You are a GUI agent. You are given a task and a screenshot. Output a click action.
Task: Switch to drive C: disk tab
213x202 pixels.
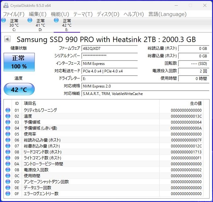(14, 25)
